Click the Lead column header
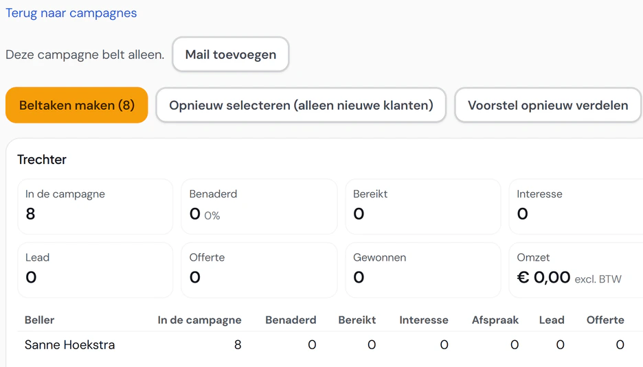Screen dimensions: 643x367 [552, 320]
